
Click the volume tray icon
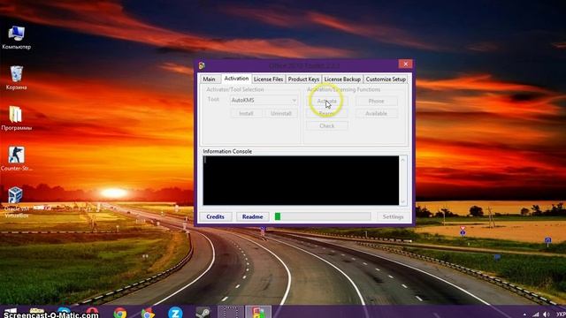click(547, 314)
